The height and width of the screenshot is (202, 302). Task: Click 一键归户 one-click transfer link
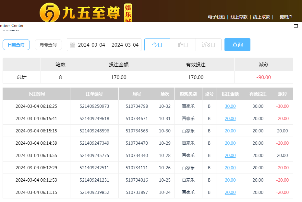(284, 17)
